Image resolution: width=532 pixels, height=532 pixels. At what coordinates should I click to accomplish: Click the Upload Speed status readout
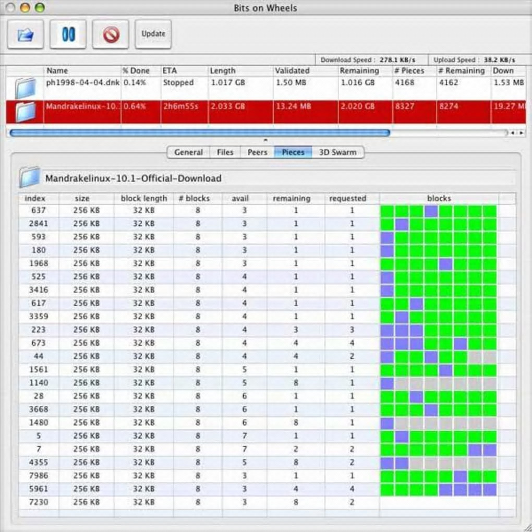pyautogui.click(x=474, y=59)
